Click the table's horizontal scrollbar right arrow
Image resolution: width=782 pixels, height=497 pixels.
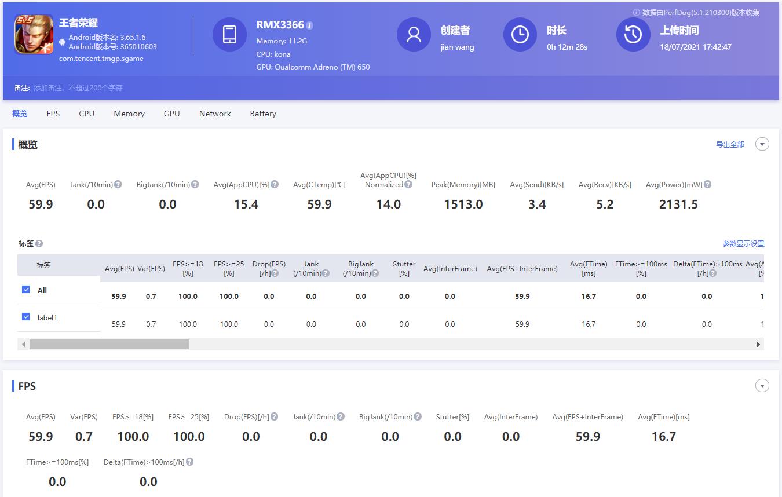pyautogui.click(x=758, y=345)
